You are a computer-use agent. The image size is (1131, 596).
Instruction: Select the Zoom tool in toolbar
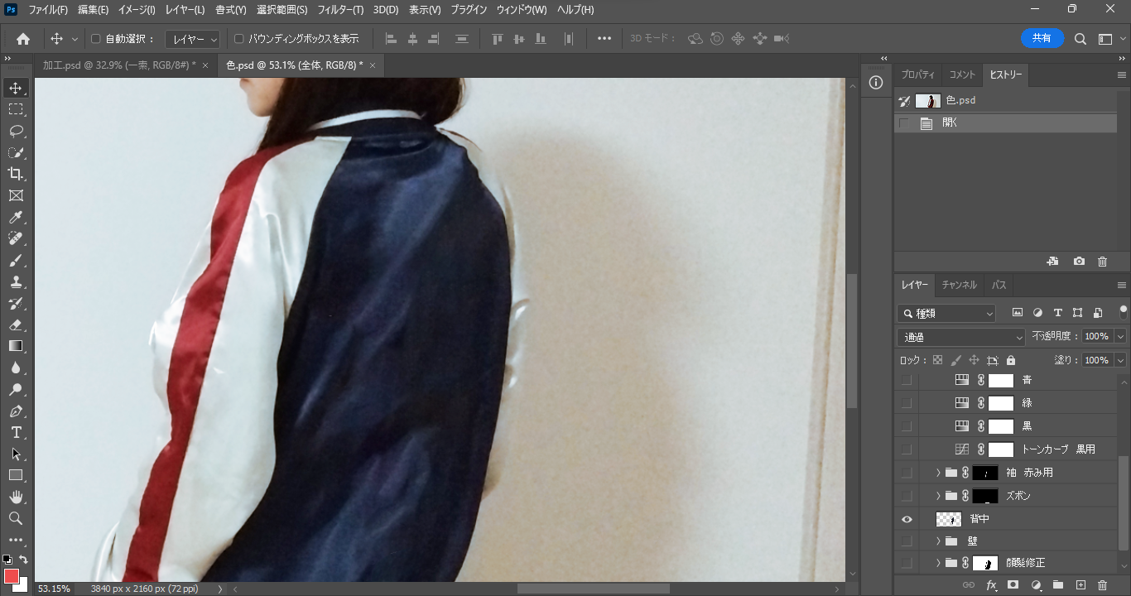pyautogui.click(x=16, y=518)
